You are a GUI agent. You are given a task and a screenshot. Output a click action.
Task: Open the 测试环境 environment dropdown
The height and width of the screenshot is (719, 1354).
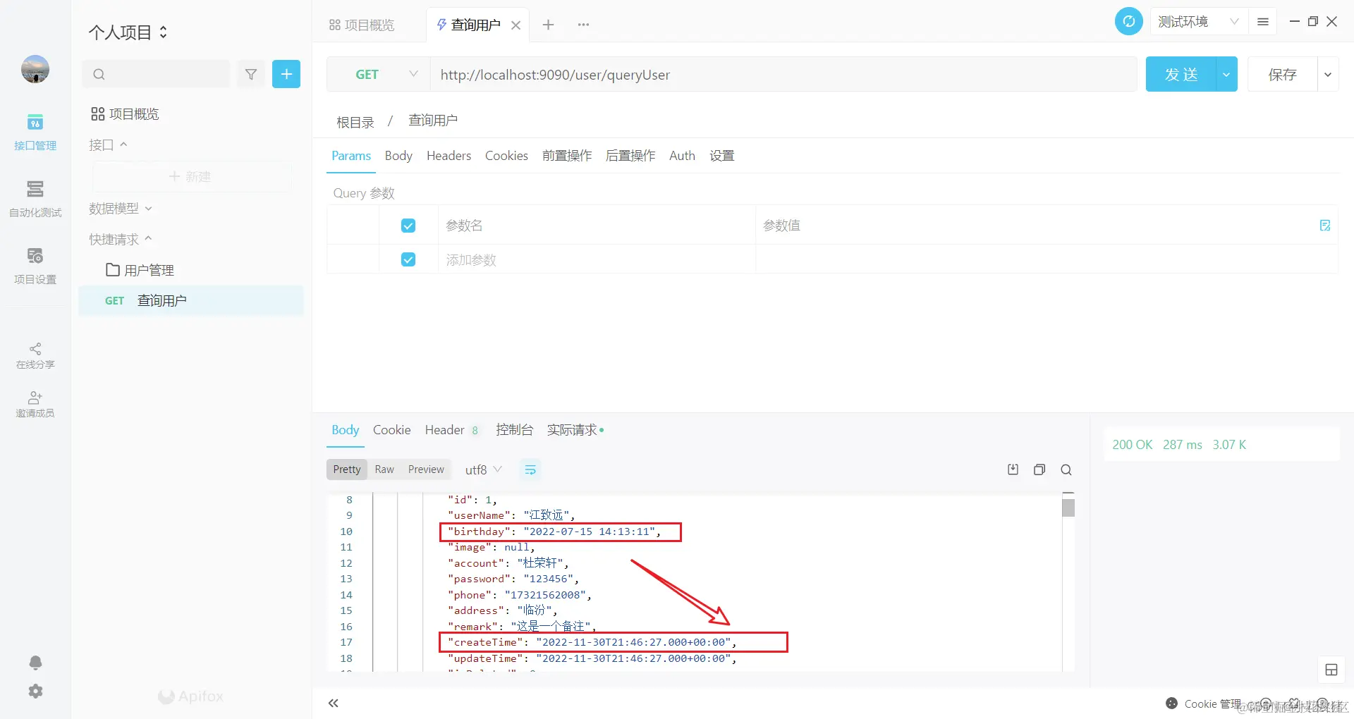1198,22
